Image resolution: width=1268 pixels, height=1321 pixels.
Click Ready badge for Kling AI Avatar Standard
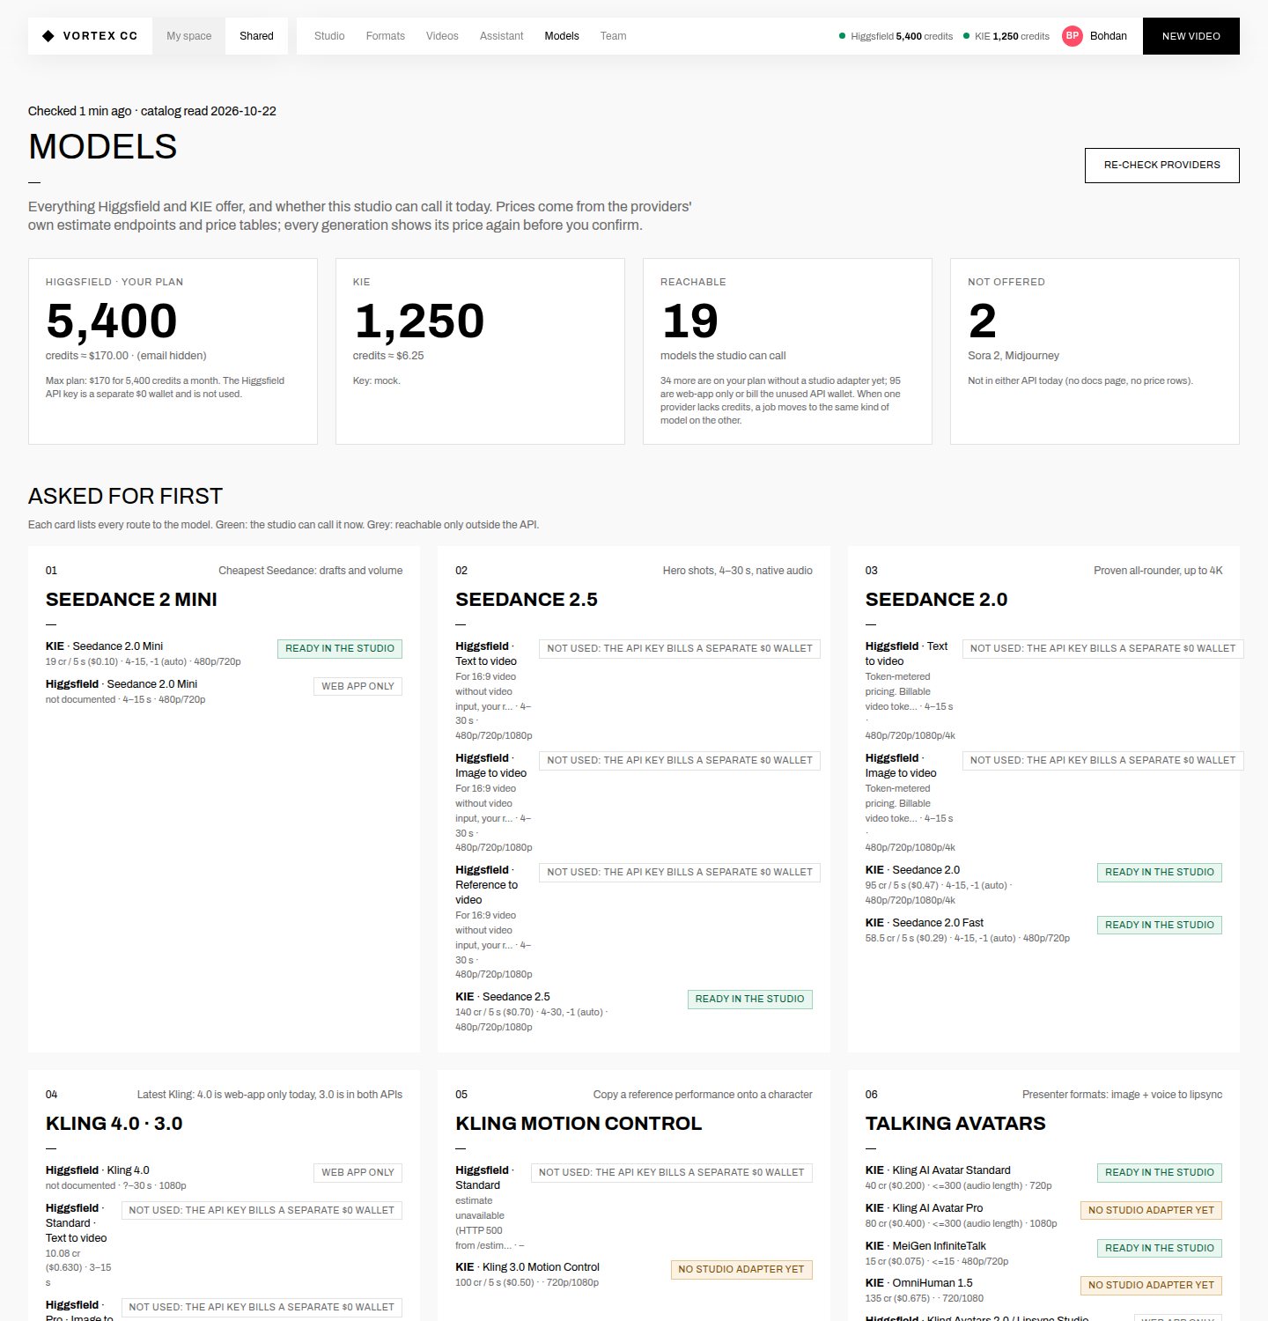click(x=1160, y=1173)
